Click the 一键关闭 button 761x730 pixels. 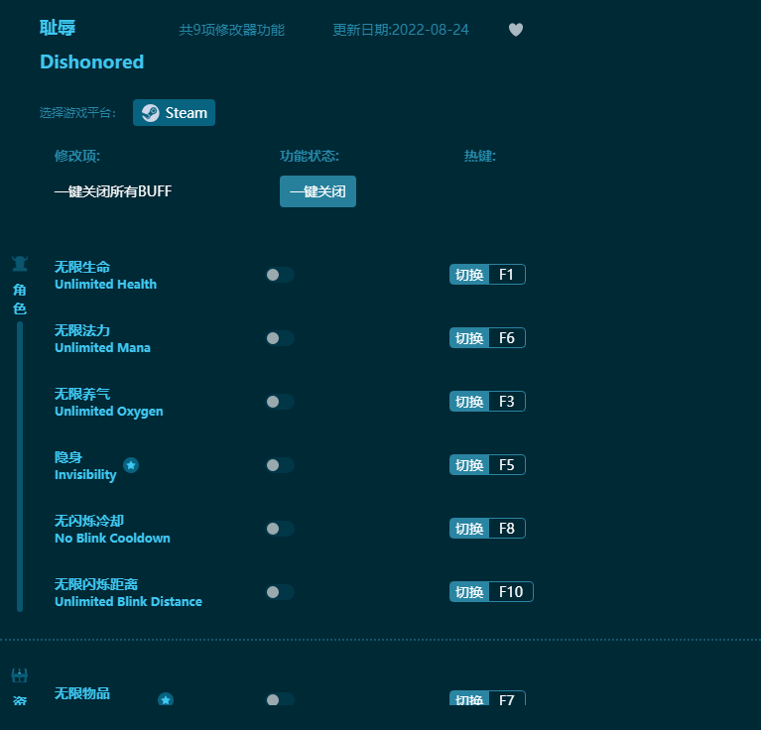click(x=317, y=191)
